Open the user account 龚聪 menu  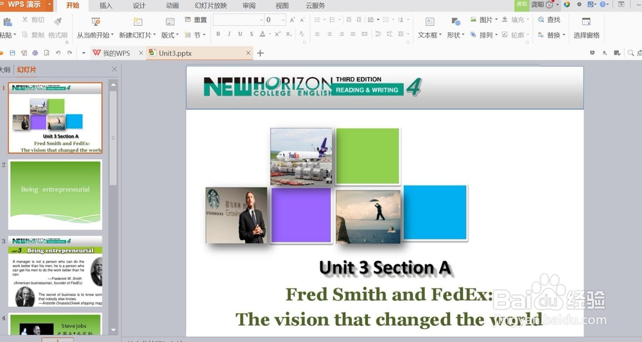click(x=544, y=5)
